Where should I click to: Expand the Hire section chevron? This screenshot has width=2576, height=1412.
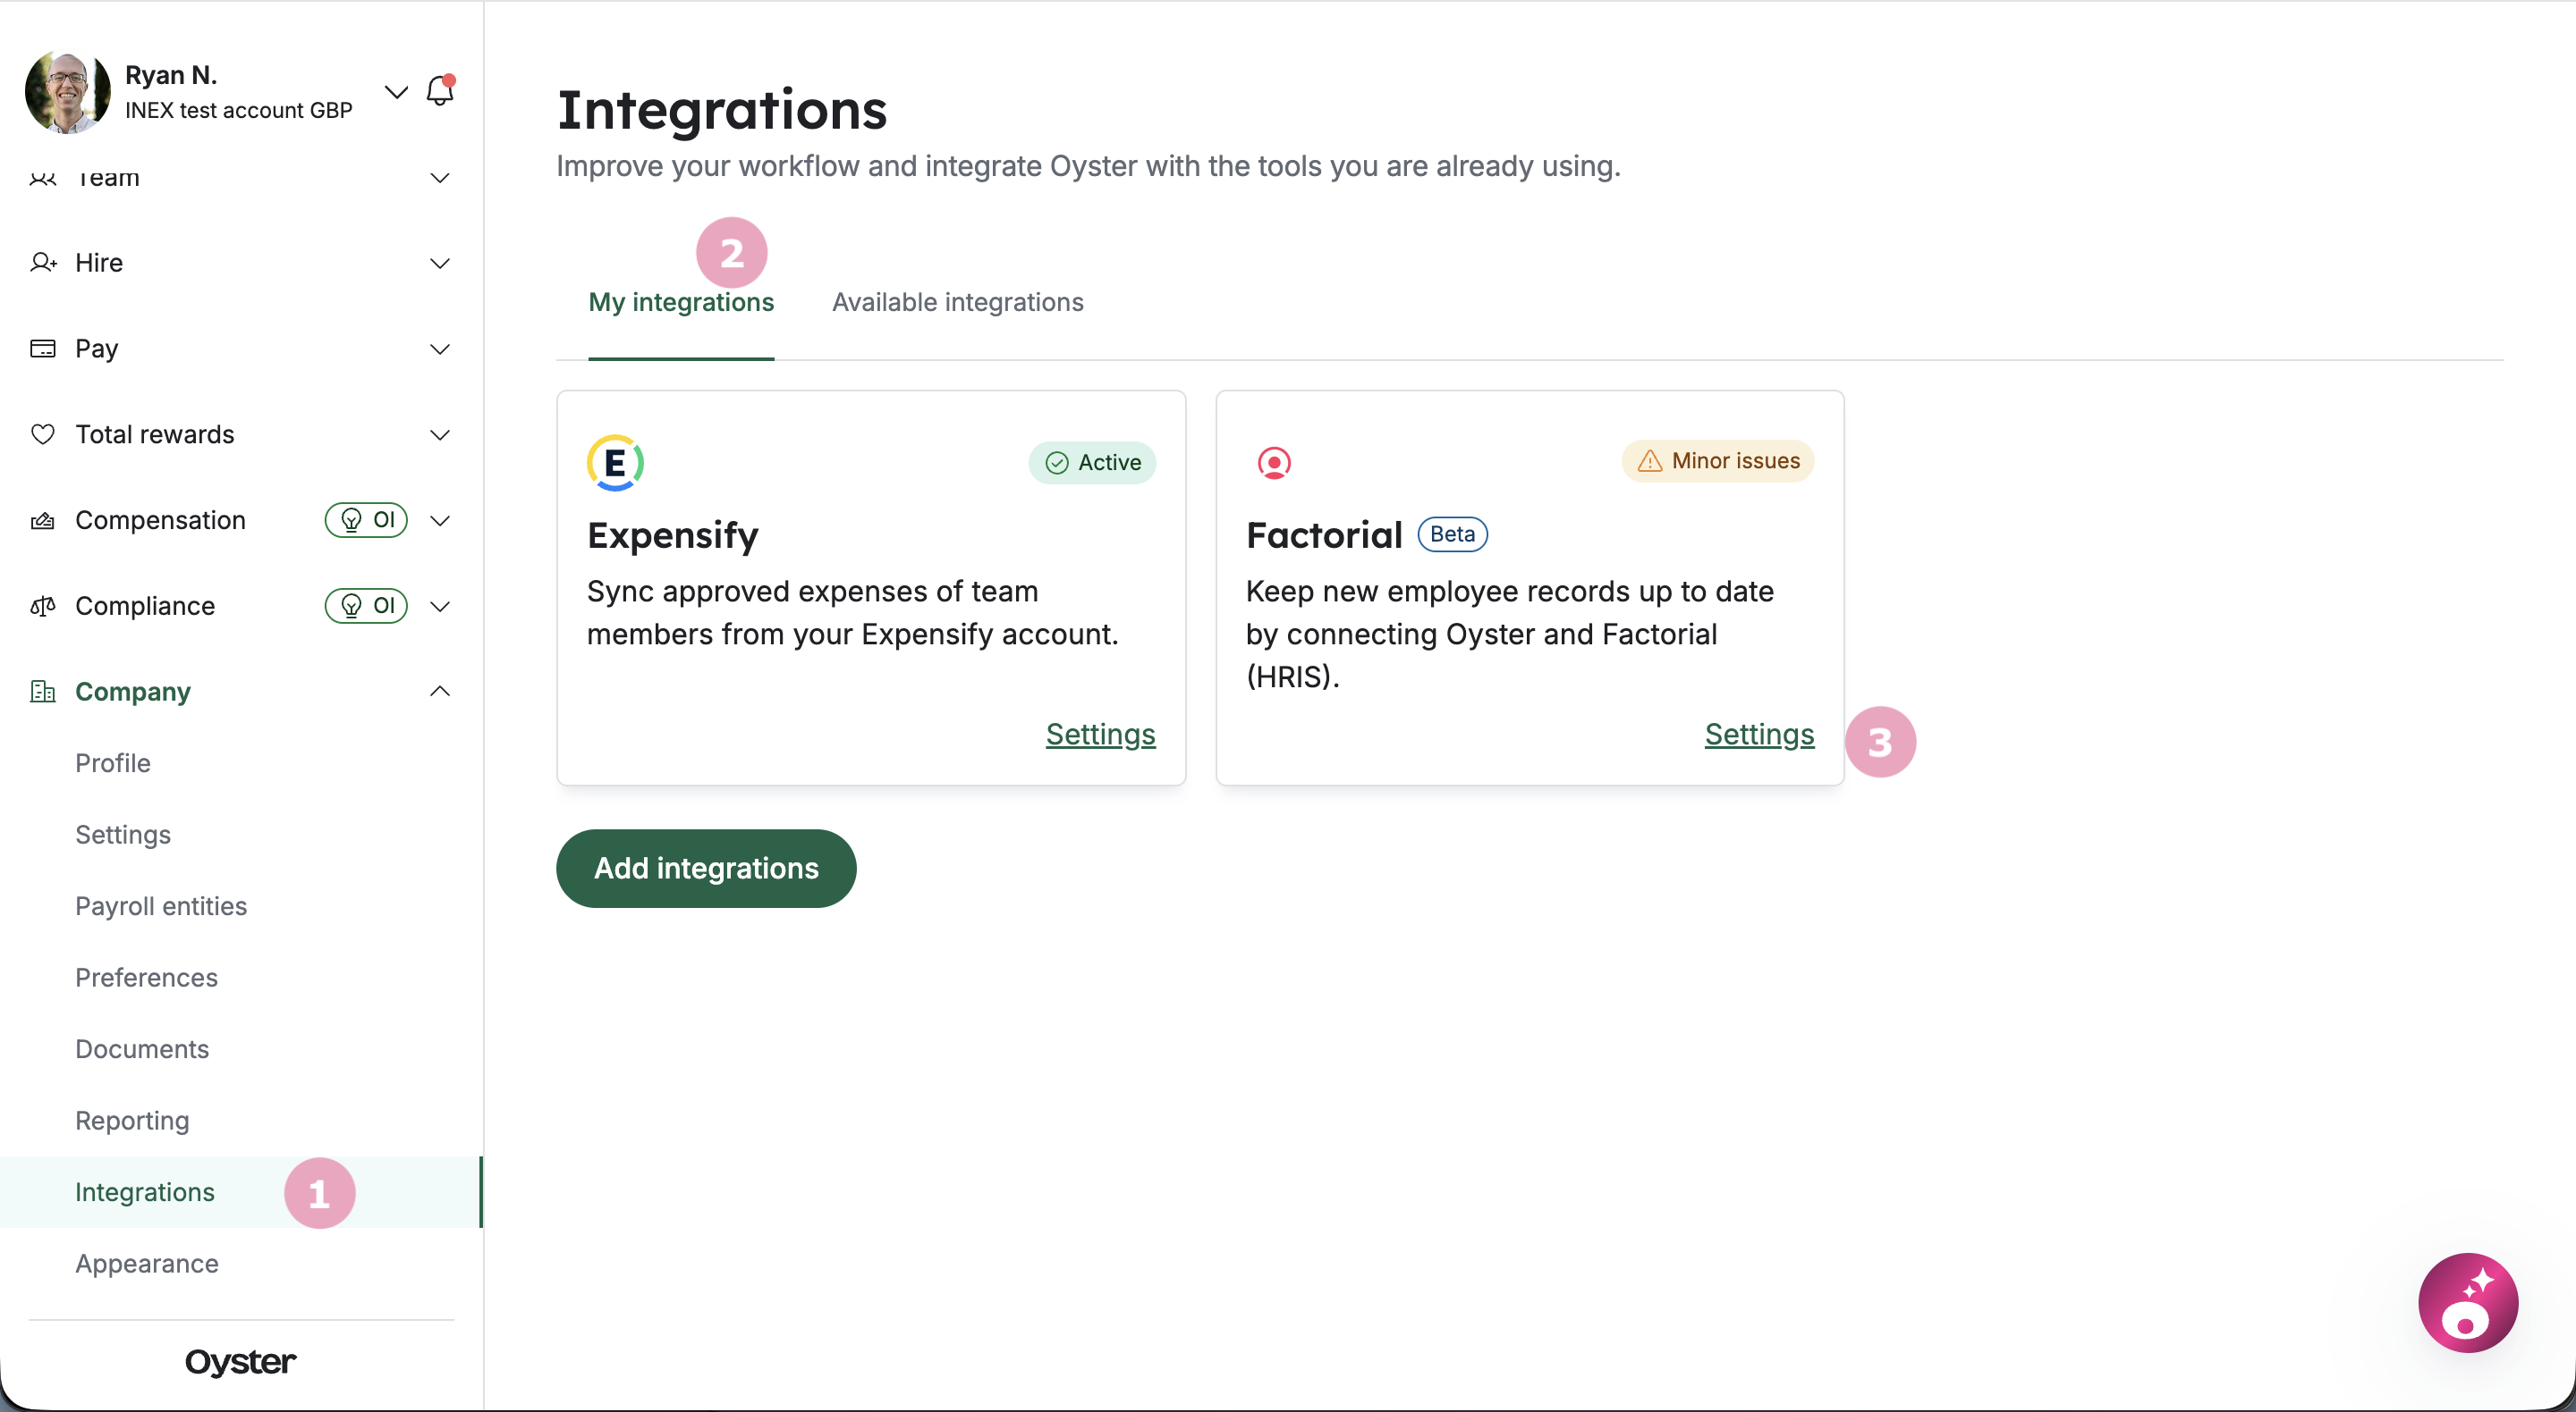[x=440, y=263]
